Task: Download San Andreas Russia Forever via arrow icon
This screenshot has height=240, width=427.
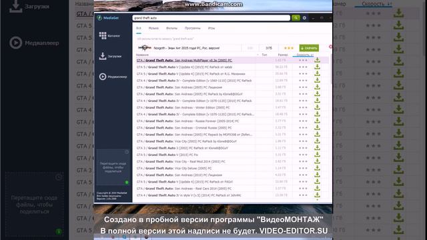Action: pos(318,121)
